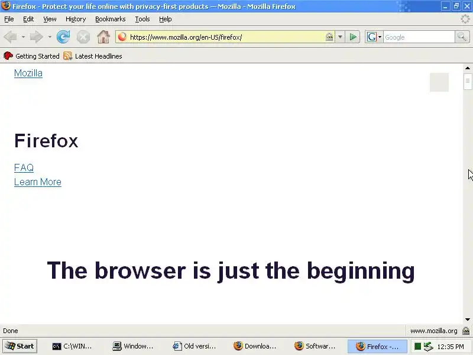The height and width of the screenshot is (355, 473).
Task: Open the forward history dropdown arrow
Action: point(50,37)
